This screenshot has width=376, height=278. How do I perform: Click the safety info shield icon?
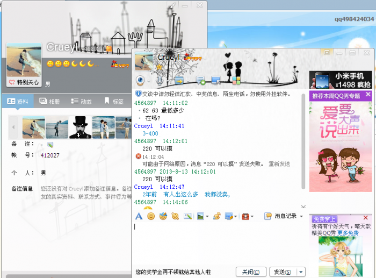coord(139,94)
